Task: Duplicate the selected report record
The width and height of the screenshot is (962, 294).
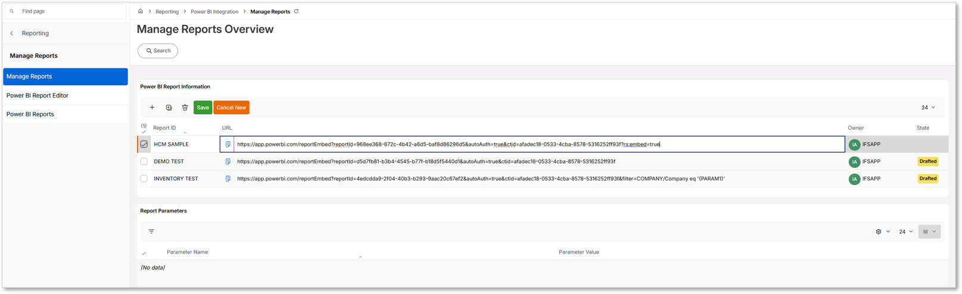Action: click(x=169, y=108)
